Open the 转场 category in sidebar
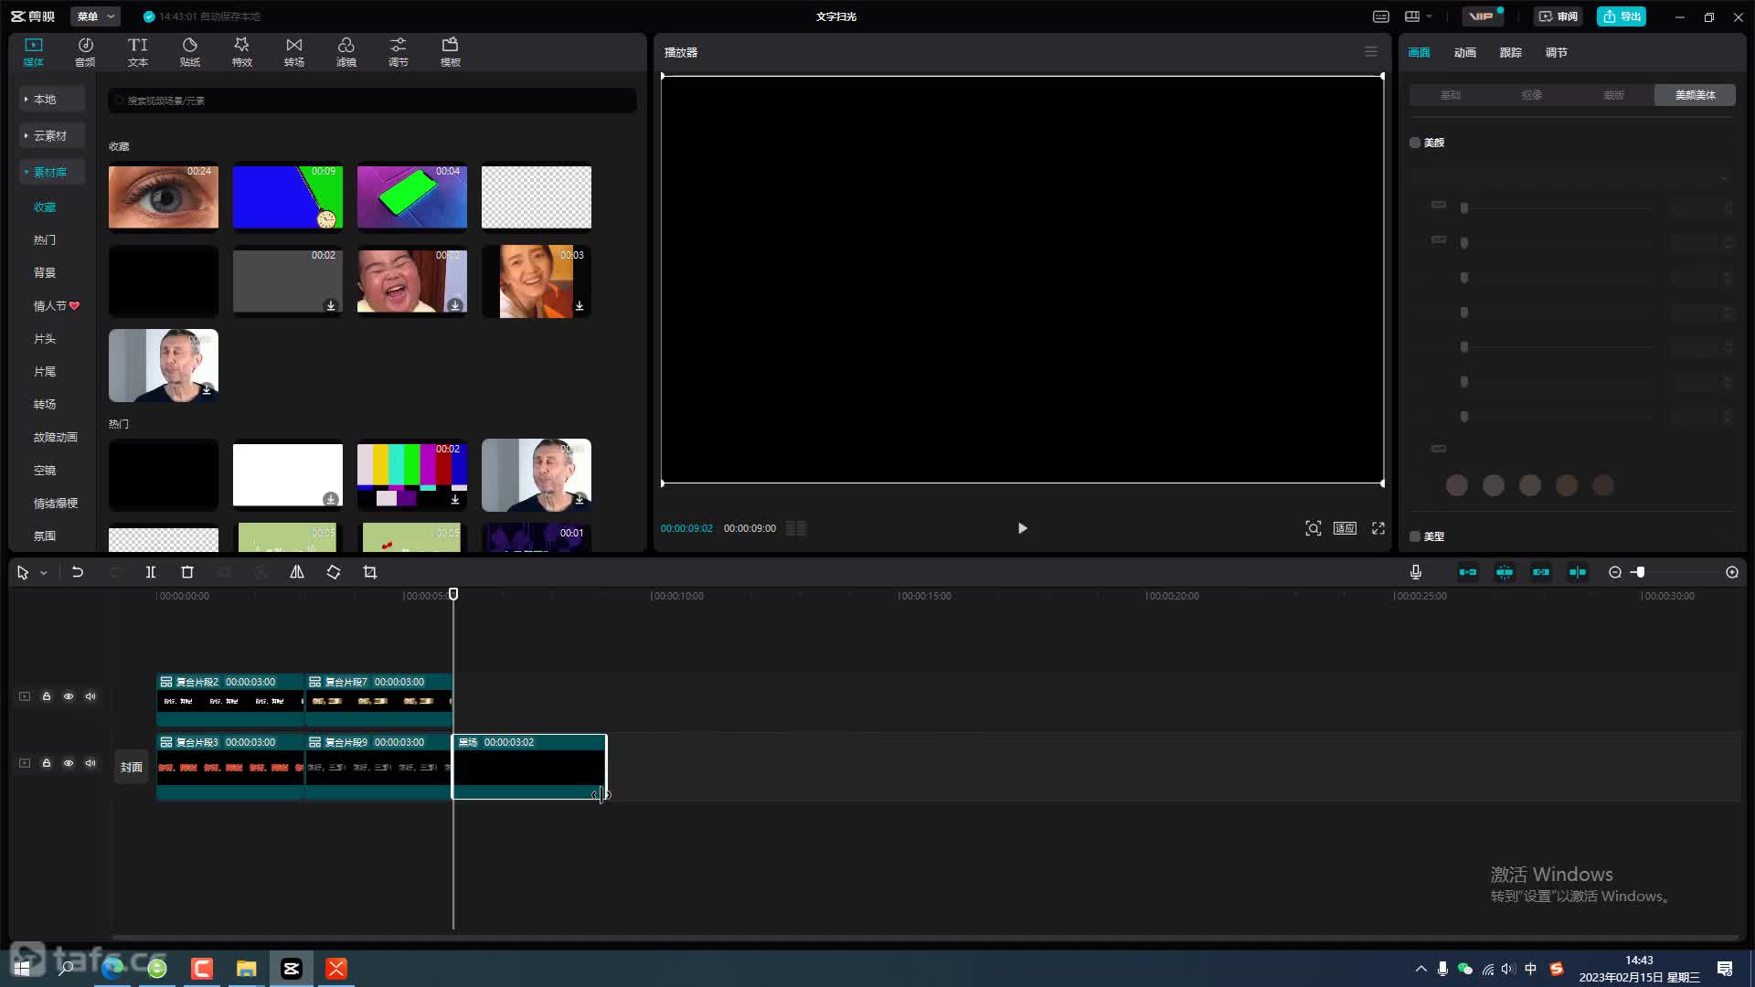Screen dimensions: 1755x987 coord(45,404)
